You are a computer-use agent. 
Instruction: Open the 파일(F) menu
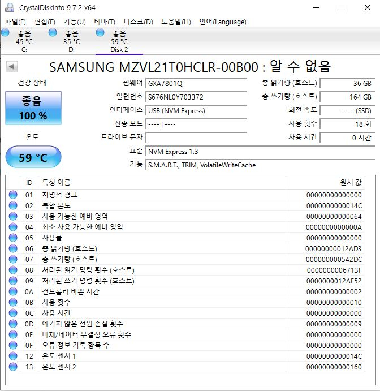point(15,22)
